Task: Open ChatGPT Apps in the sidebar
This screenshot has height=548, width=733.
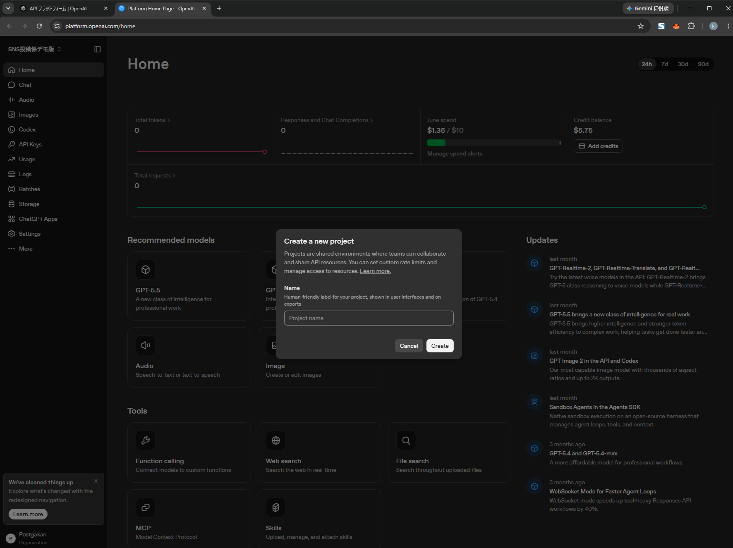Action: [53, 219]
